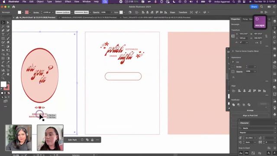Image resolution: width=277 pixels, height=156 pixels.
Task: Open the Window menu
Action: pos(87,2)
